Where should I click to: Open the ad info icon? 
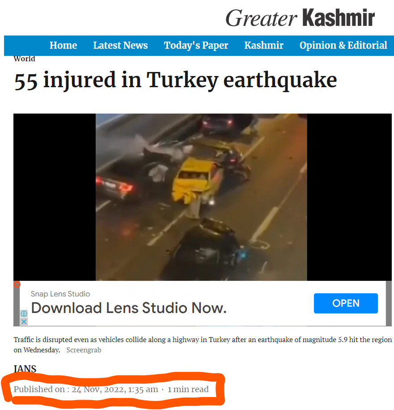pos(24,313)
